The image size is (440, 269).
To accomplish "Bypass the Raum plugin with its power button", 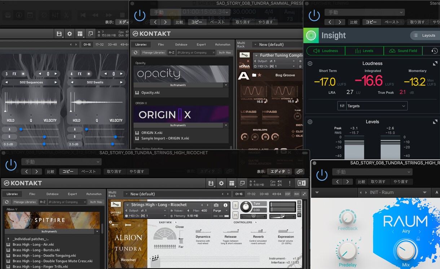I will pos(321,175).
